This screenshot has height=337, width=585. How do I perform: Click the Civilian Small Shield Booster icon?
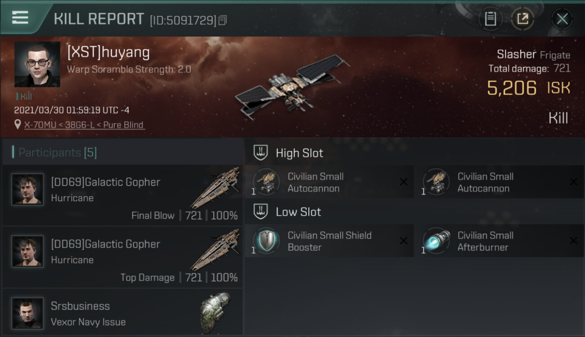pos(266,241)
